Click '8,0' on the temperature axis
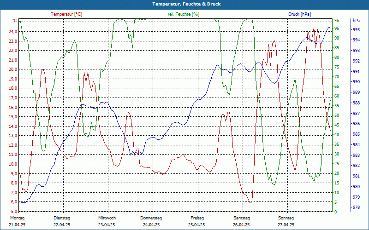The height and width of the screenshot is (230, 369). 14,183
